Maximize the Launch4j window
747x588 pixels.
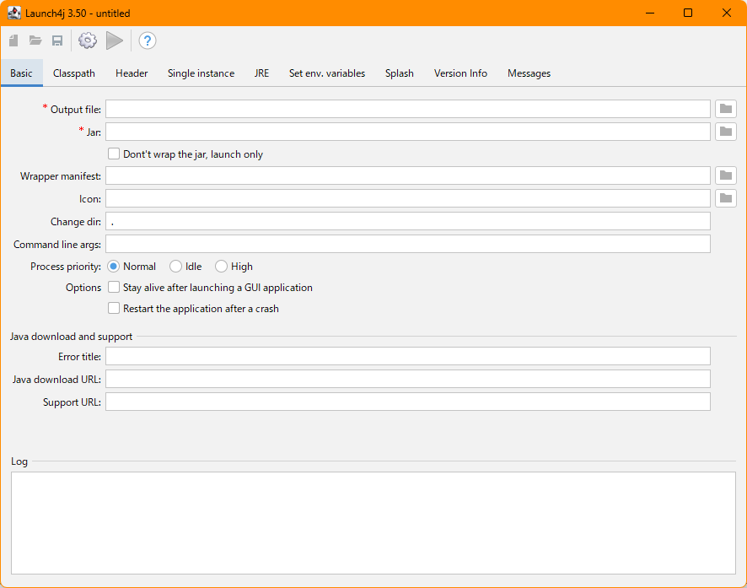(688, 13)
